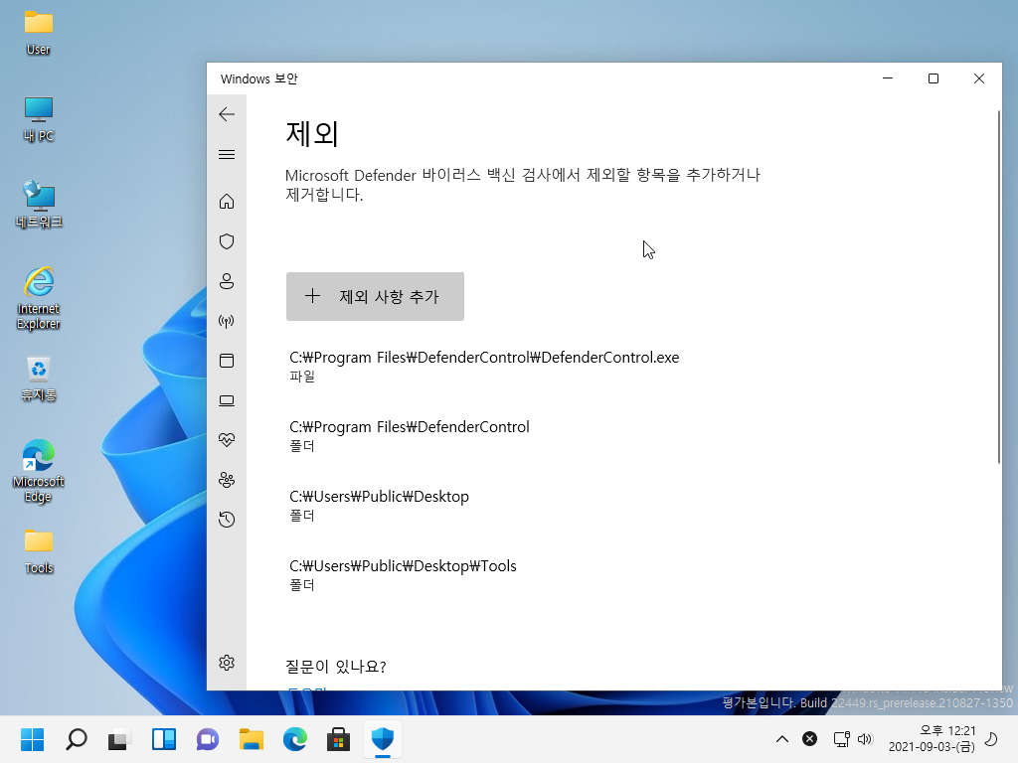1018x763 pixels.
Task: Open taskbar Search magnifier
Action: tap(76, 739)
